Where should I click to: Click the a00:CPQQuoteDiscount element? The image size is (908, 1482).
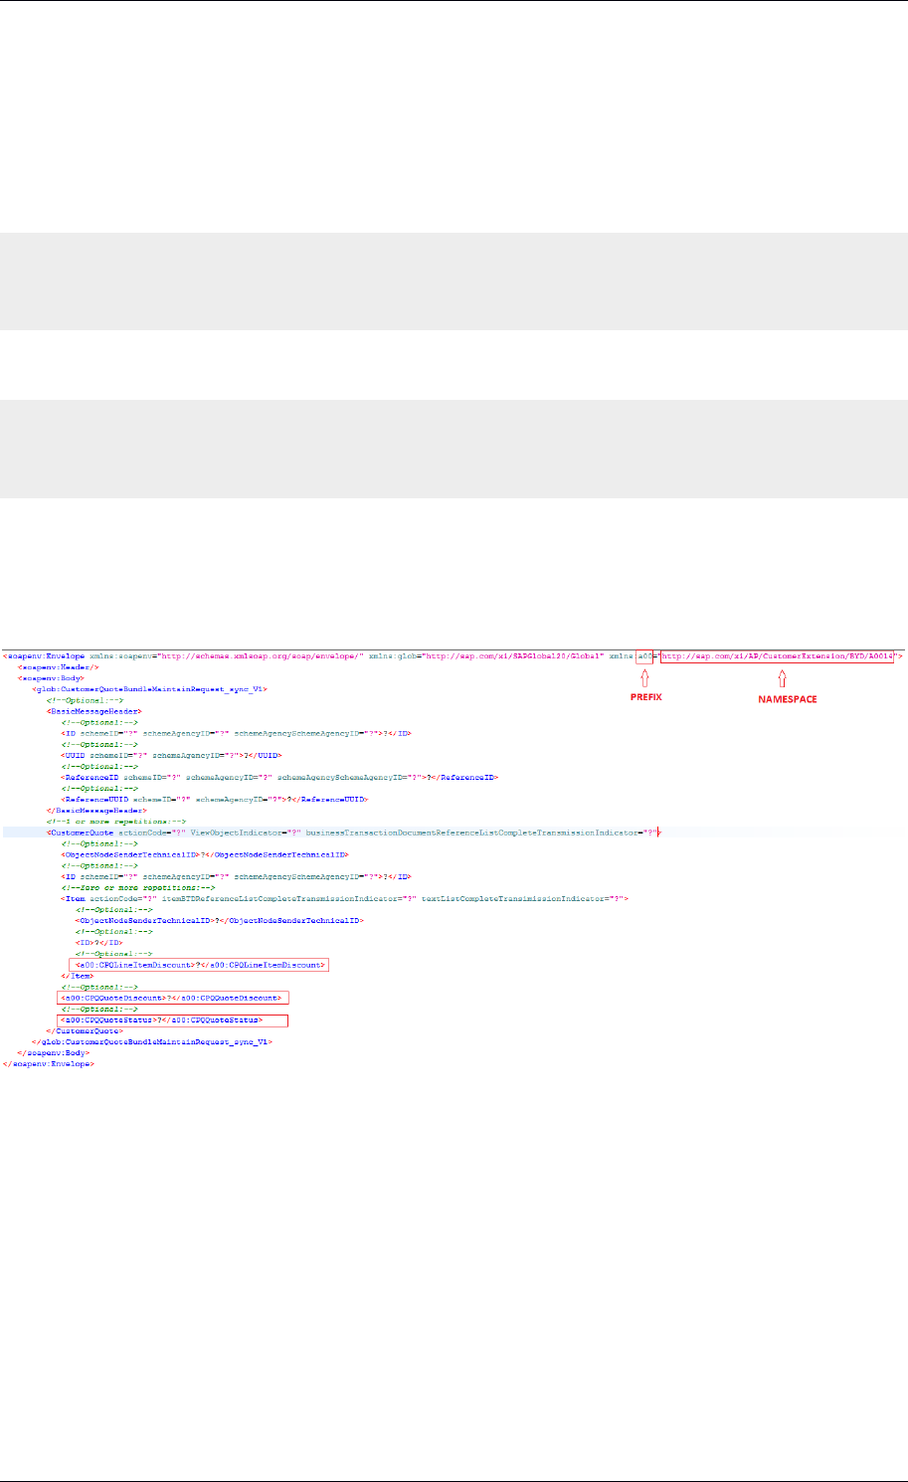(x=171, y=998)
